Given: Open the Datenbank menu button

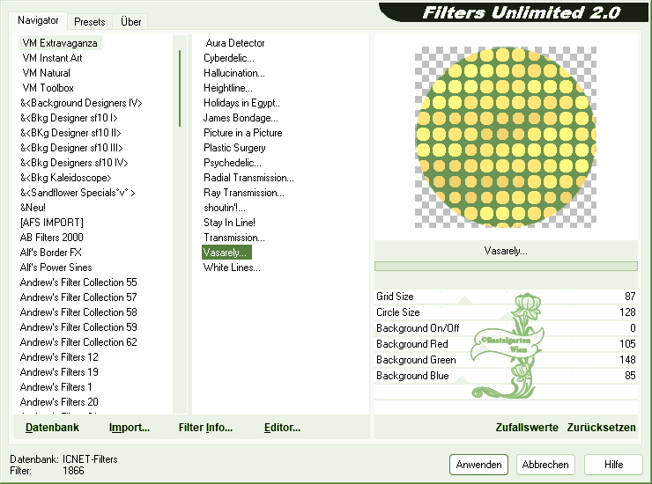Looking at the screenshot, I should tap(52, 427).
